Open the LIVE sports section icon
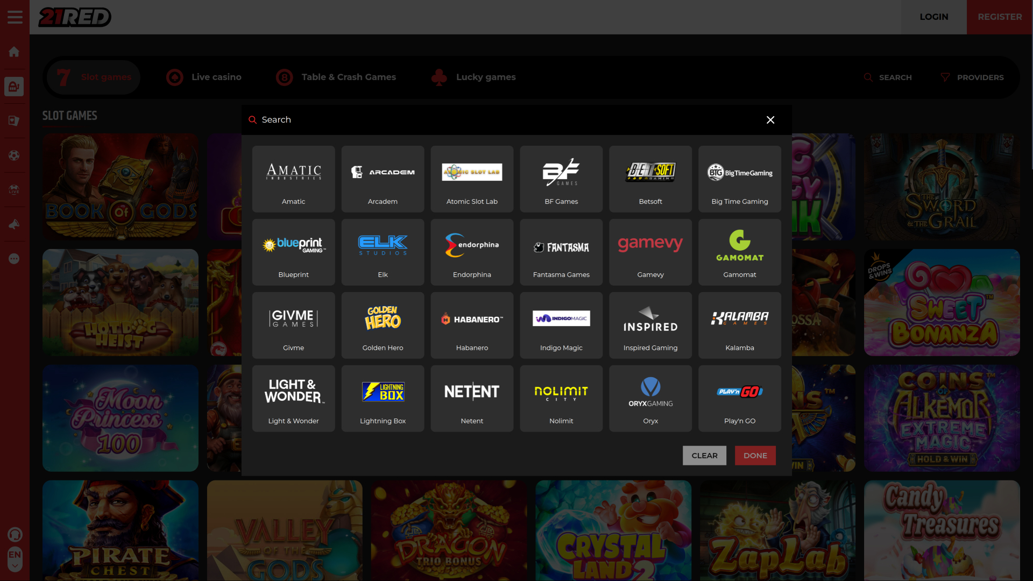 pyautogui.click(x=14, y=189)
